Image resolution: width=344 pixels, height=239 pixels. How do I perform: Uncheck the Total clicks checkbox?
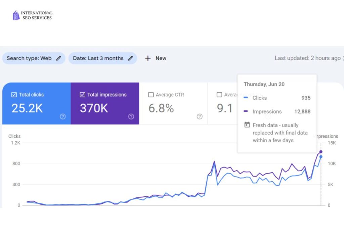click(14, 95)
